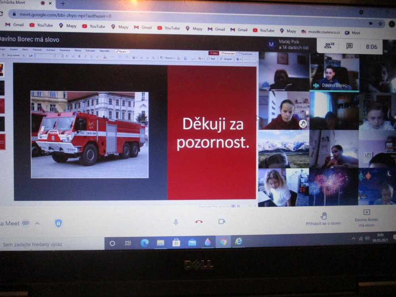Launch Microsoft Edge from taskbar
This screenshot has width=396, height=297.
pyautogui.click(x=145, y=243)
